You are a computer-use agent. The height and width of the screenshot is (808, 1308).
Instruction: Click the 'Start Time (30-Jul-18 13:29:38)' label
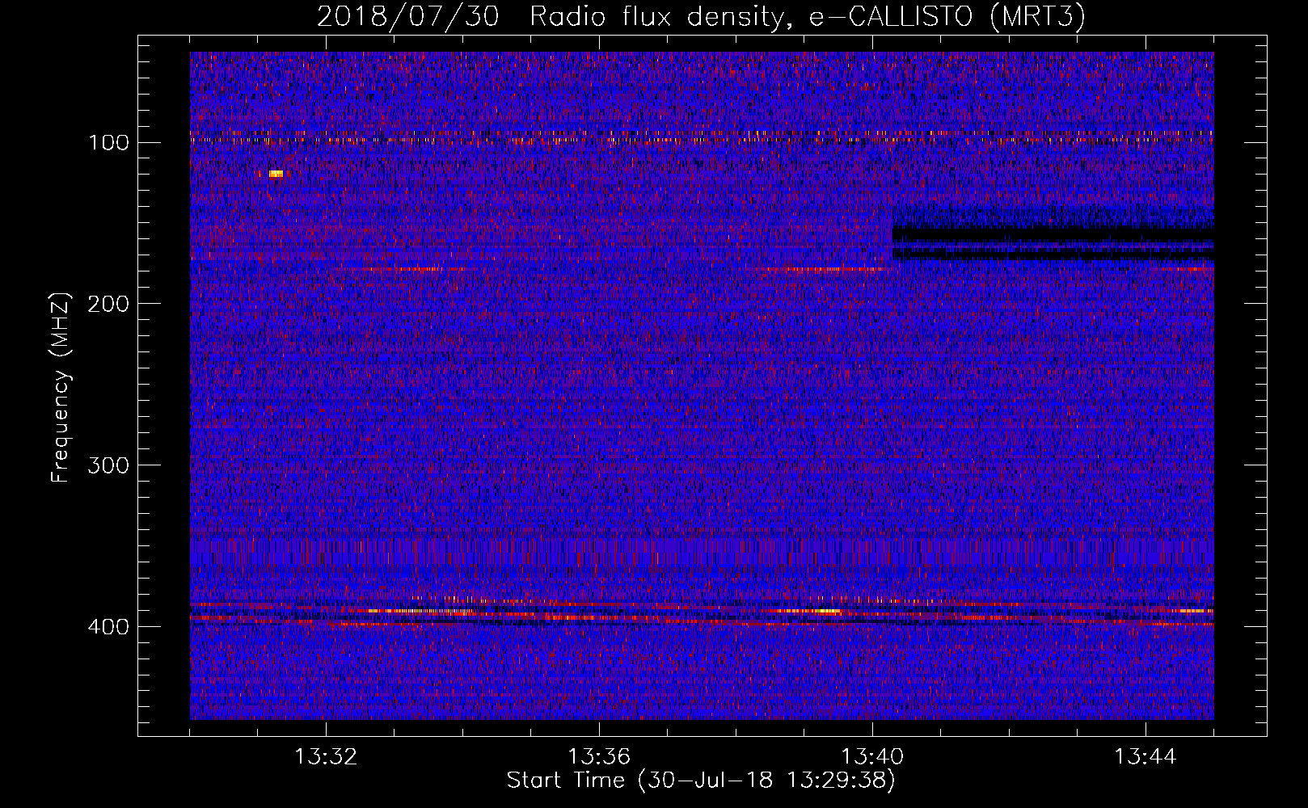[701, 781]
